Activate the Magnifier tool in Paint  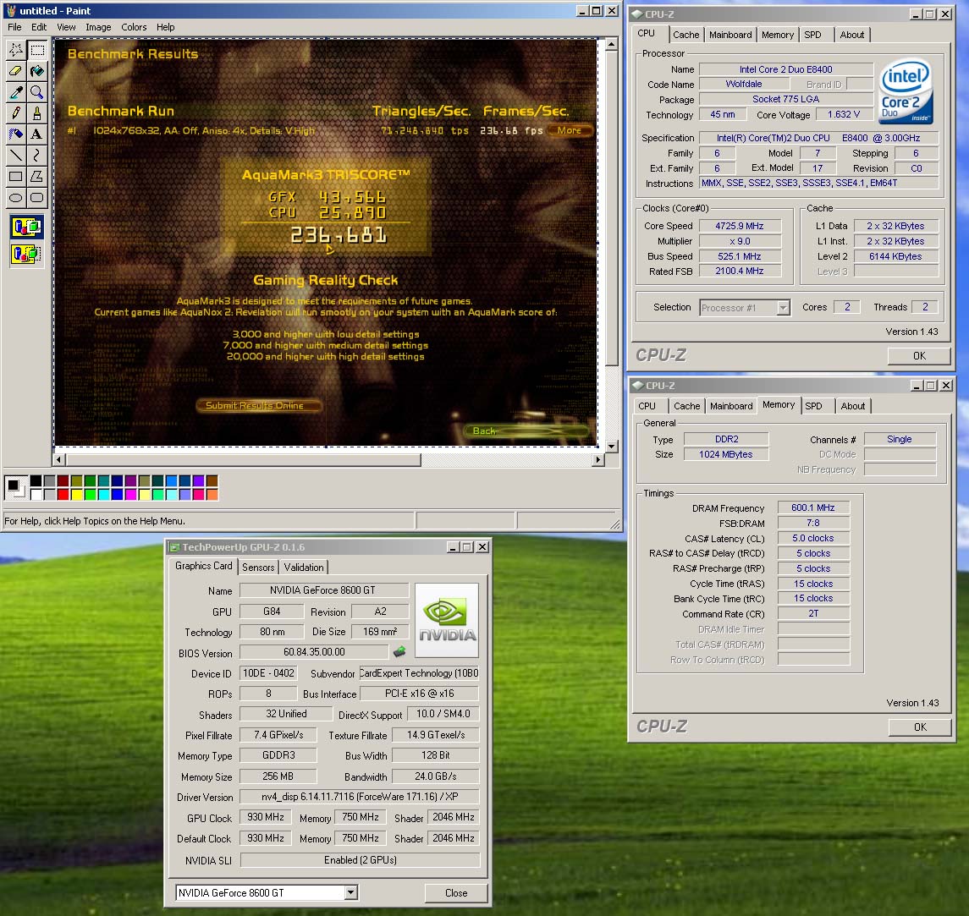coord(37,92)
